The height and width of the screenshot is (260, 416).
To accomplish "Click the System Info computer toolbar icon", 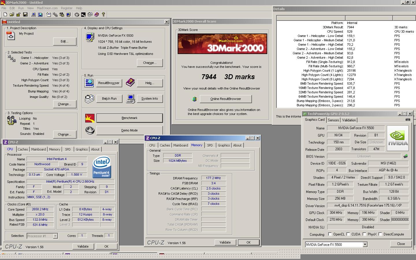I will (x=34, y=14).
